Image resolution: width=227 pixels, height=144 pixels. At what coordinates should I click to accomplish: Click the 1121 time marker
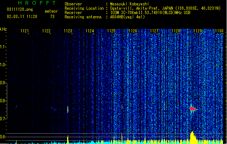click(x=25, y=31)
